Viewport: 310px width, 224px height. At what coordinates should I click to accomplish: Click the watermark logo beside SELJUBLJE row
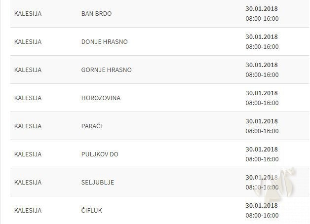286,185
